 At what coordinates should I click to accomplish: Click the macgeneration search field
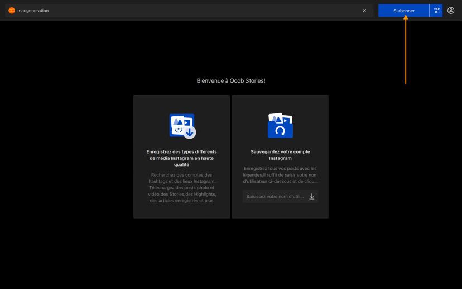point(189,11)
